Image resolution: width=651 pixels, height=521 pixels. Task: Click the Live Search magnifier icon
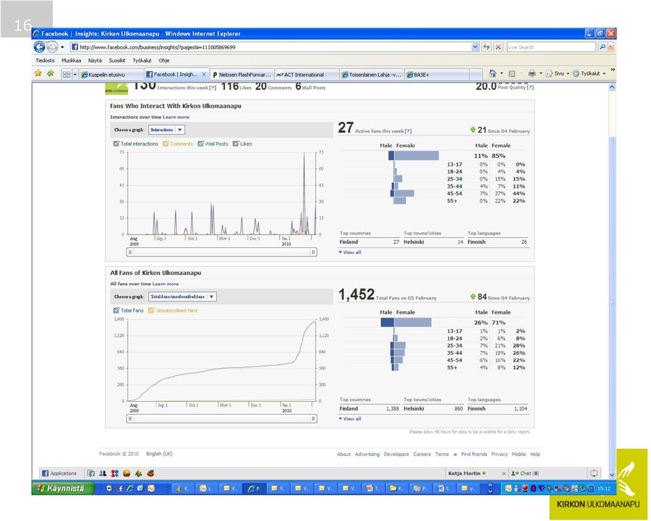[x=602, y=47]
